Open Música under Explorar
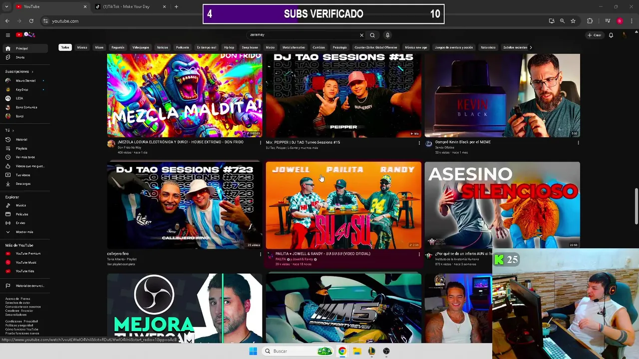The height and width of the screenshot is (359, 639). (24, 205)
